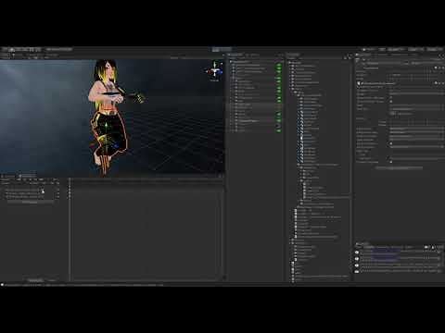The image size is (445, 333).
Task: Collapse the root scene in Hierarchy
Action: (231, 62)
